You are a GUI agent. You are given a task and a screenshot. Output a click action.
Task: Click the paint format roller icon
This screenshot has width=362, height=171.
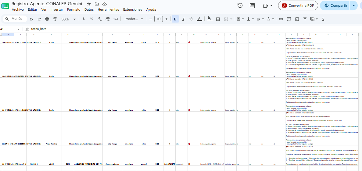coord(55,19)
